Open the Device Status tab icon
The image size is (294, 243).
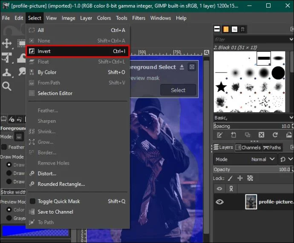click(x=12, y=119)
